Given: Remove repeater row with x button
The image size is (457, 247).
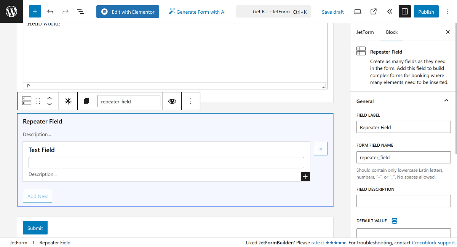Looking at the screenshot, I should click(x=321, y=149).
